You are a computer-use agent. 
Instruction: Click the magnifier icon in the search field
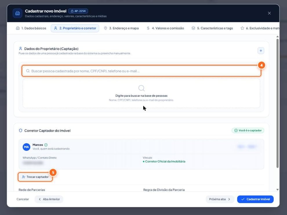(28, 71)
